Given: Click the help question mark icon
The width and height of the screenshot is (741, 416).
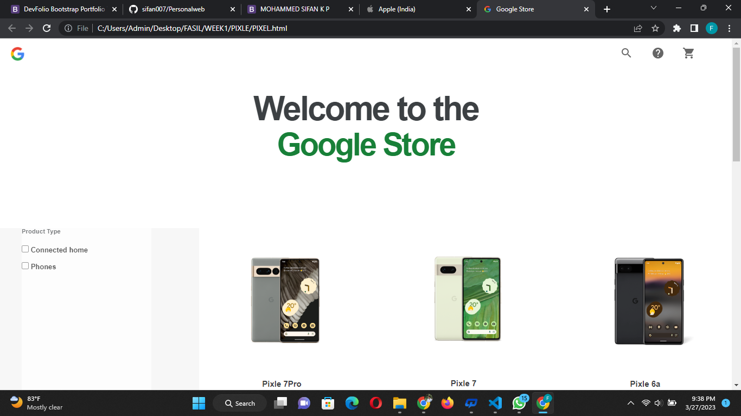Looking at the screenshot, I should [657, 53].
